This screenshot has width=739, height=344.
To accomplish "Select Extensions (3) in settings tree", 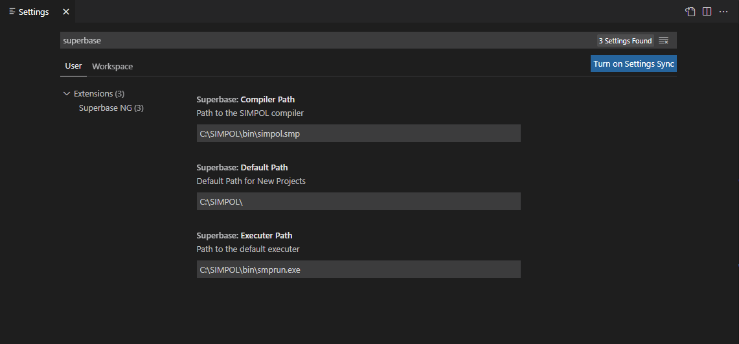I will click(98, 94).
